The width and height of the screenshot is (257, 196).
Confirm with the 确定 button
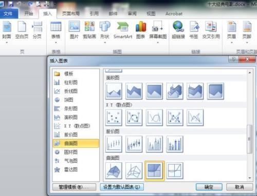[209, 187]
